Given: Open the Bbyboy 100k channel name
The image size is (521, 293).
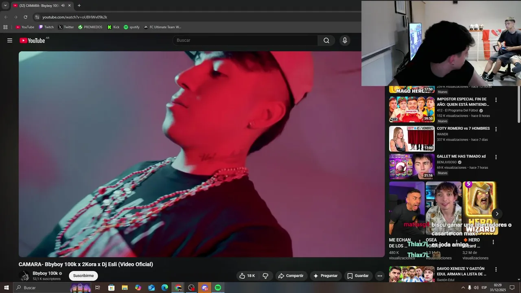Looking at the screenshot, I should coord(45,273).
